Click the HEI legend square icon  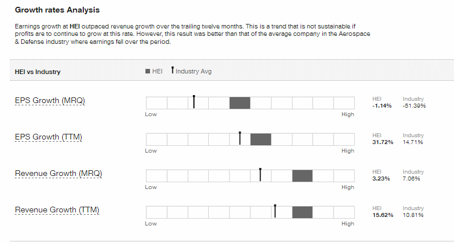click(x=148, y=71)
